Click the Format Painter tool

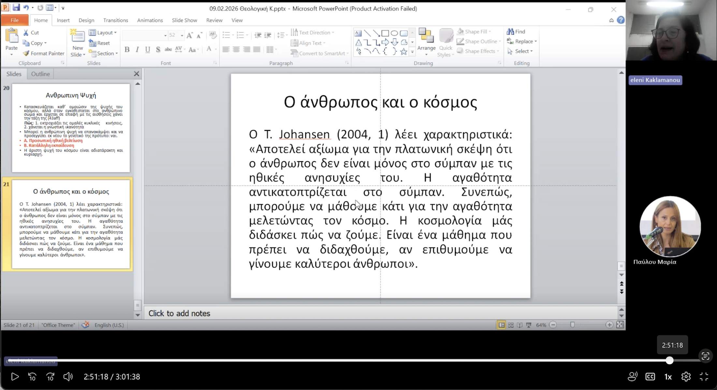43,53
